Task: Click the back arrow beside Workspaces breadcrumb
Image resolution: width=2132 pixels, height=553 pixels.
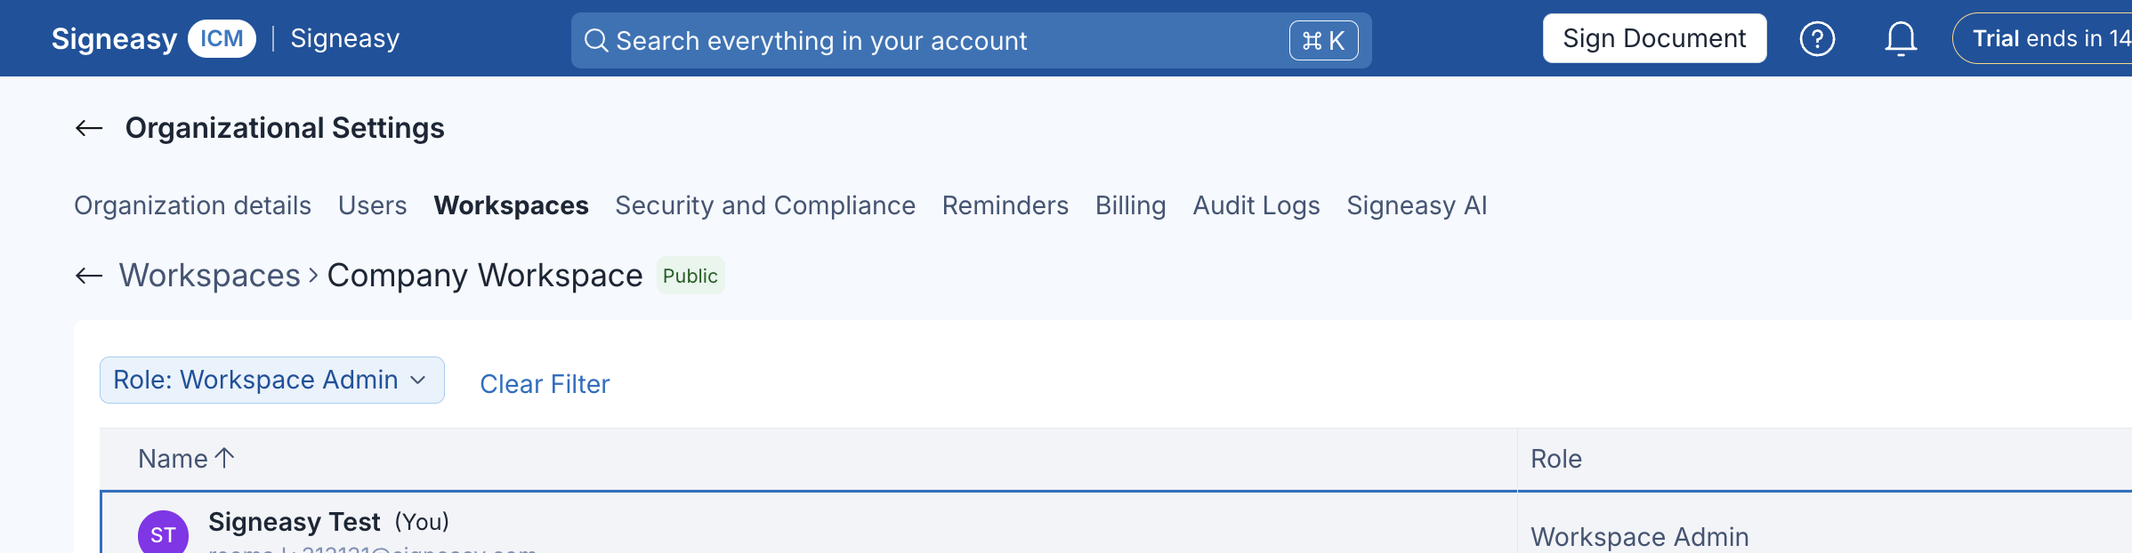Action: click(x=89, y=276)
